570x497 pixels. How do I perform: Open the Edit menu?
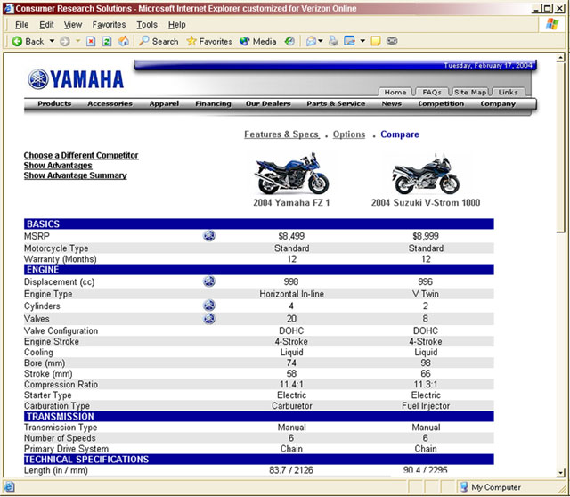46,25
